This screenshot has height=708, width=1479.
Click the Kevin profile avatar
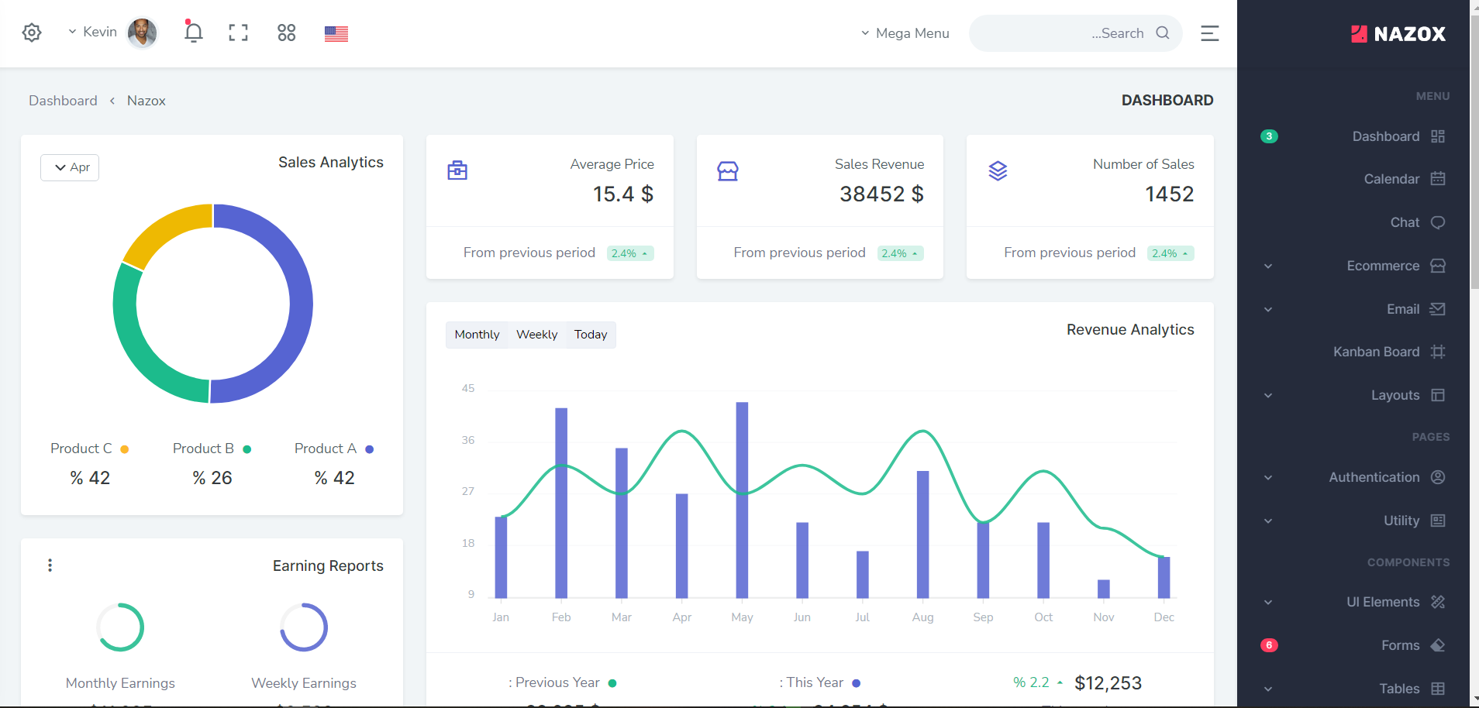(142, 33)
